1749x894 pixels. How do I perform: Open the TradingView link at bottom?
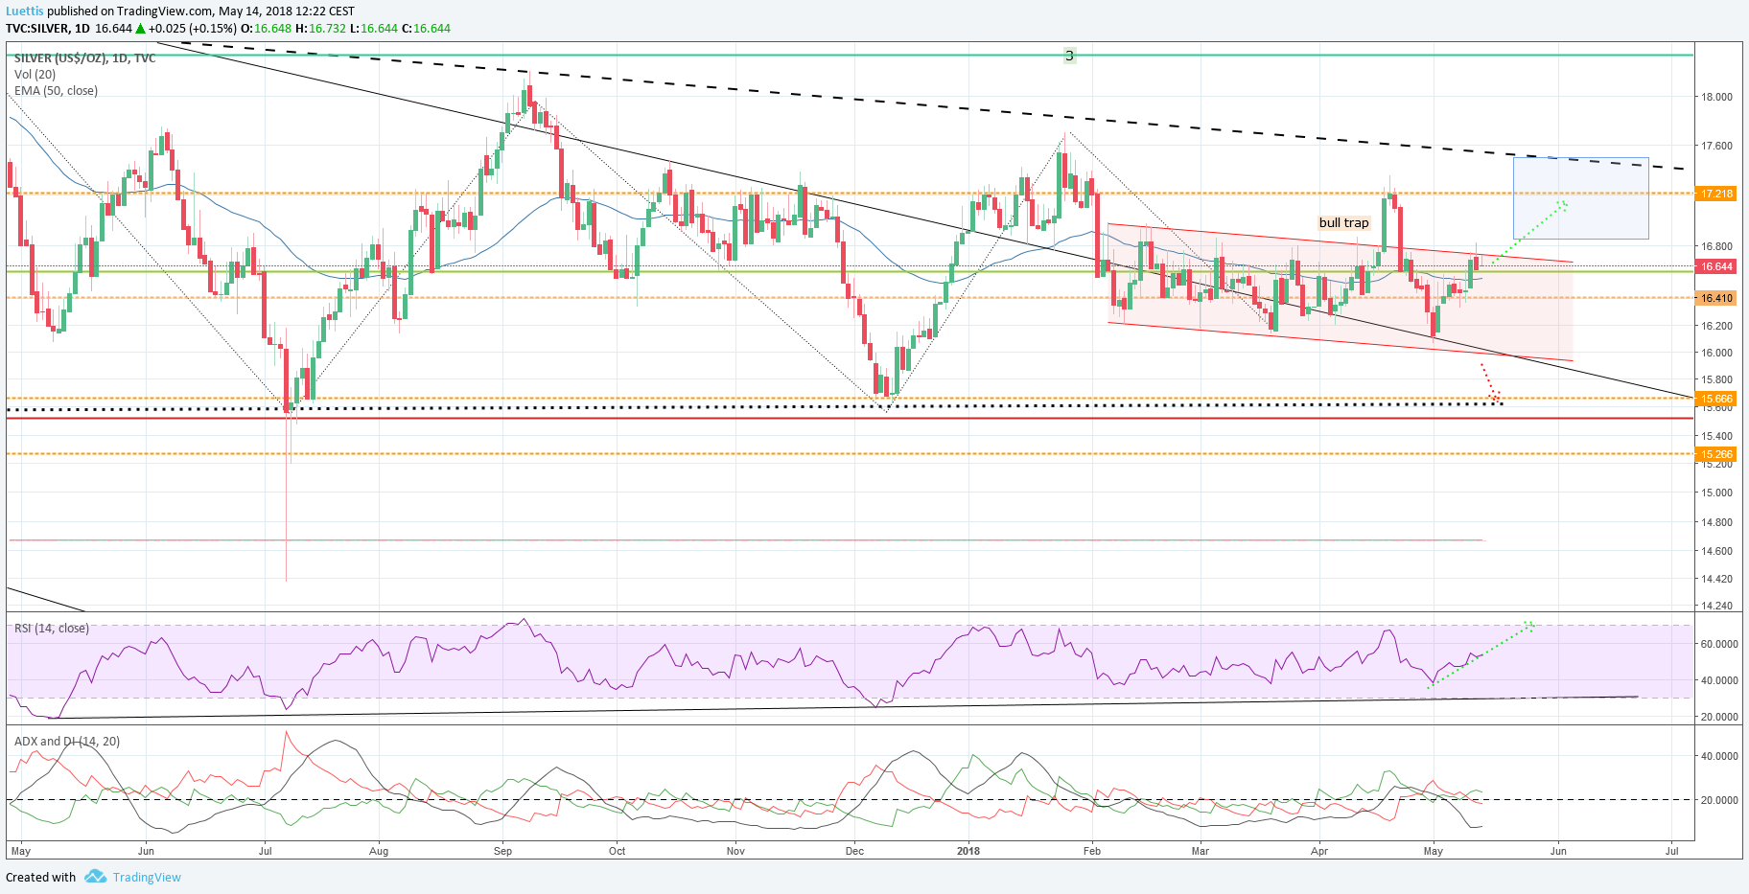point(147,878)
